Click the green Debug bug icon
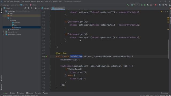171x96 pixels. pos(145,5)
